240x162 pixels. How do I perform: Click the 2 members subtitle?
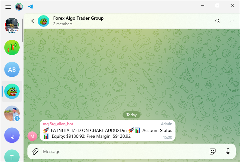click(63, 24)
